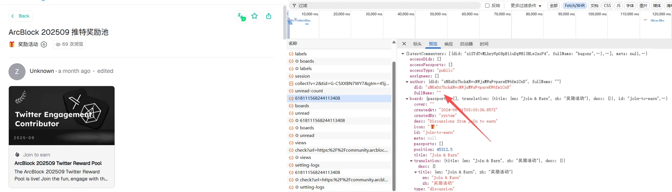672x192 pixels.
Task: Click the a month ago timestamp
Action: pos(74,71)
